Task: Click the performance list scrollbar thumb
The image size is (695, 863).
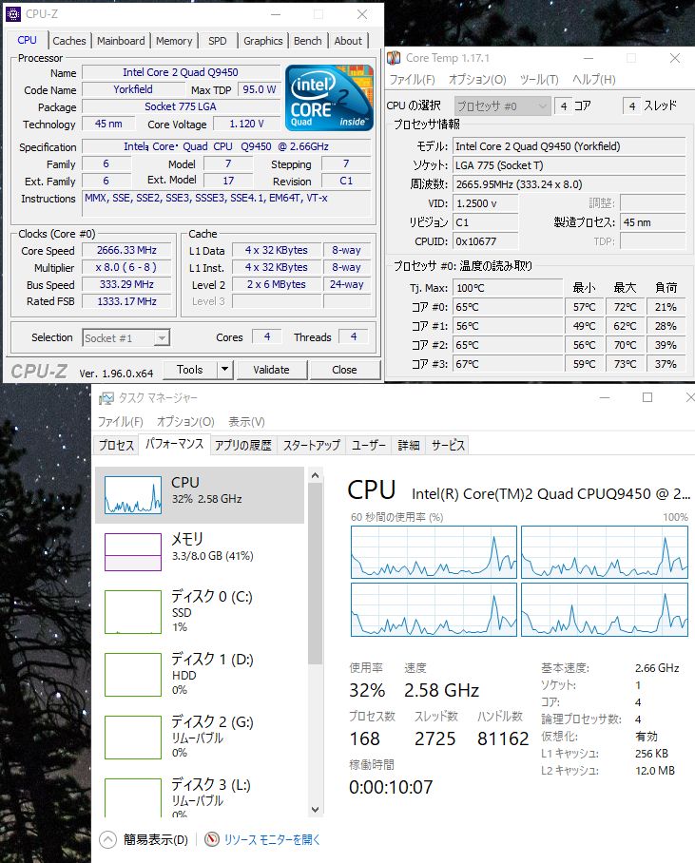Action: coord(315,574)
